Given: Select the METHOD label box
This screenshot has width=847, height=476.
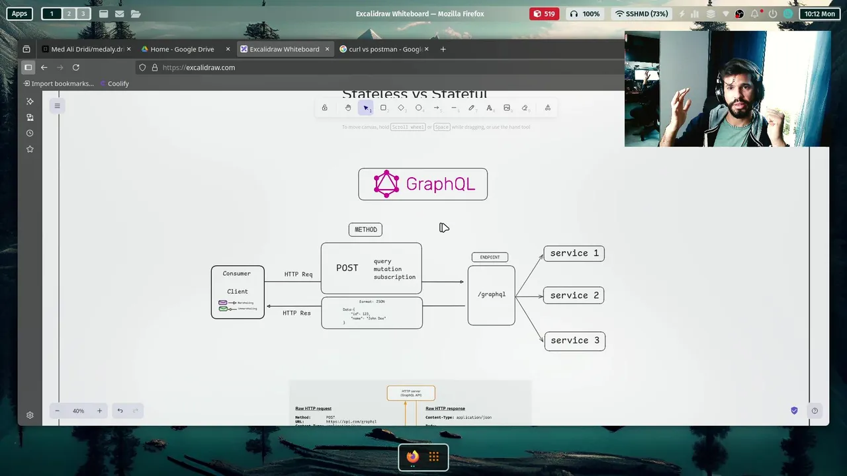Looking at the screenshot, I should click(x=365, y=229).
